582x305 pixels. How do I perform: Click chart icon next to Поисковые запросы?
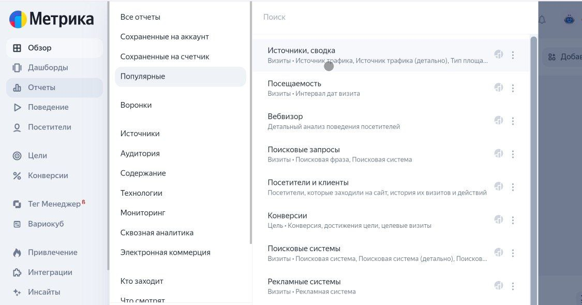click(x=499, y=153)
